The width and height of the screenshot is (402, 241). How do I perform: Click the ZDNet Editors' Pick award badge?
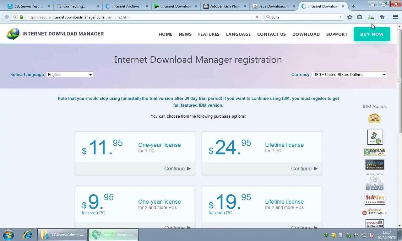pyautogui.click(x=374, y=120)
